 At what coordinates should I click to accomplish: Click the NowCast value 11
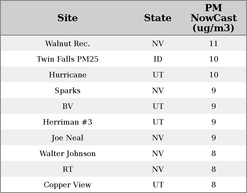(213, 44)
